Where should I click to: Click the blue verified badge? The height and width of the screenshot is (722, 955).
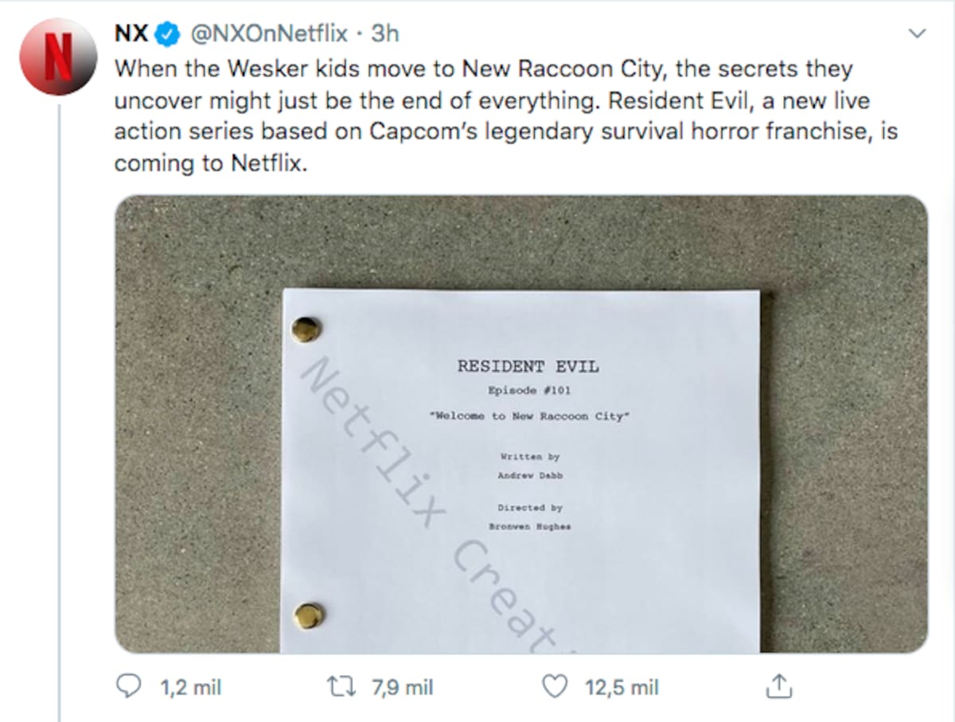click(x=167, y=34)
